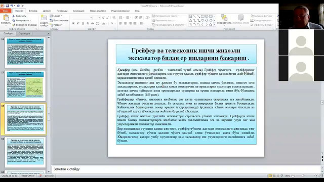Open Направление текста dropdown
The image size is (324, 182).
click(x=165, y=16)
